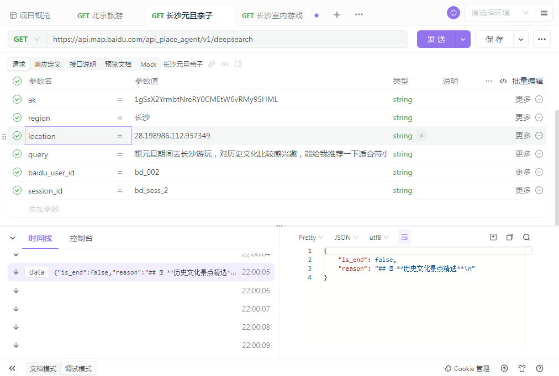Click the 发送 send button
559x376 pixels.
pyautogui.click(x=436, y=39)
